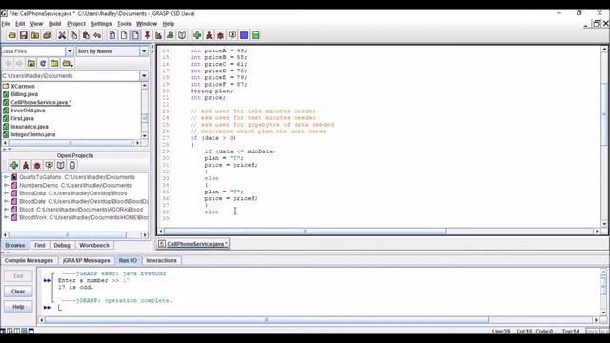The width and height of the screenshot is (610, 343).
Task: Click the folder dropdown icon in browser
Action: (68, 63)
